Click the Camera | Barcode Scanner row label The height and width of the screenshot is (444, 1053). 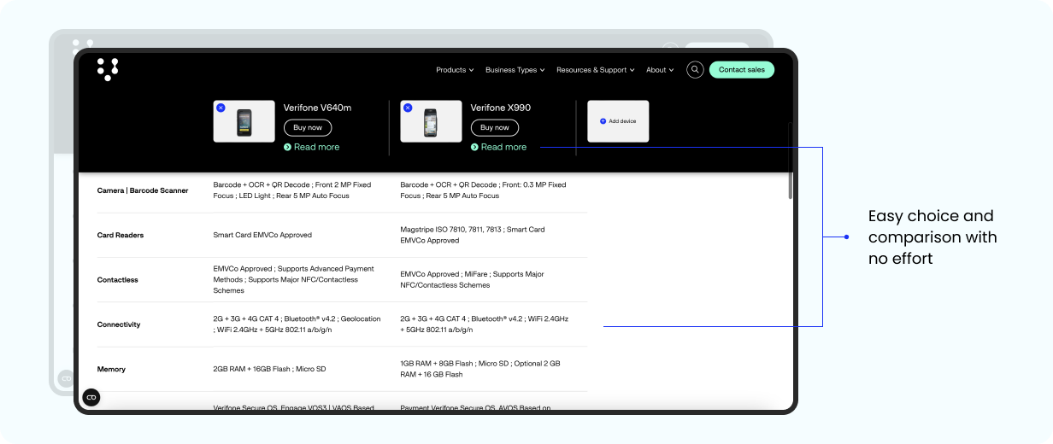point(143,190)
